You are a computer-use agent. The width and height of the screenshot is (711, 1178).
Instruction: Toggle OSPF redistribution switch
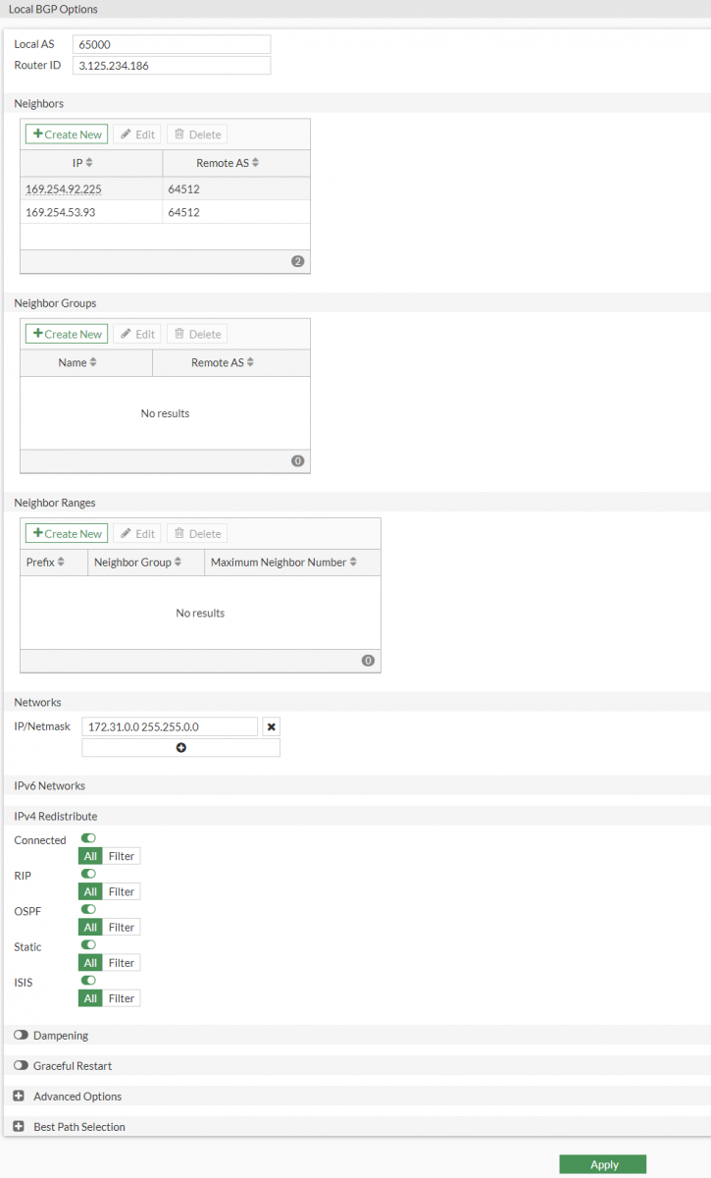pos(88,910)
